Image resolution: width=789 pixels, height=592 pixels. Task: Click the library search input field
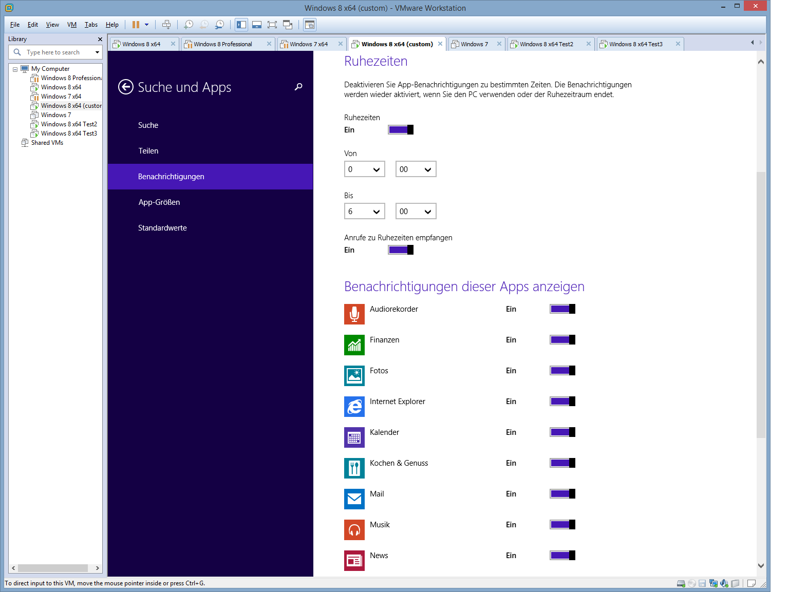[55, 52]
